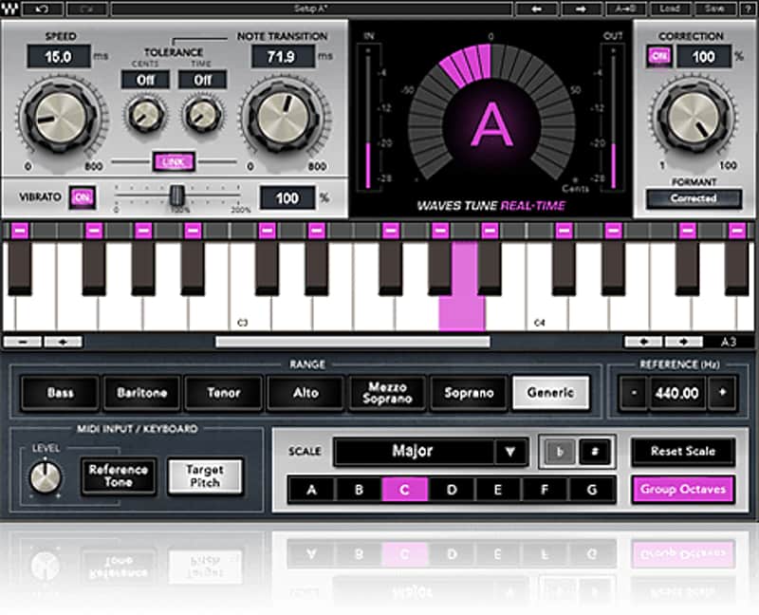The height and width of the screenshot is (615, 759).
Task: Shift keyboard left with arrow near A3
Action: [x=643, y=342]
